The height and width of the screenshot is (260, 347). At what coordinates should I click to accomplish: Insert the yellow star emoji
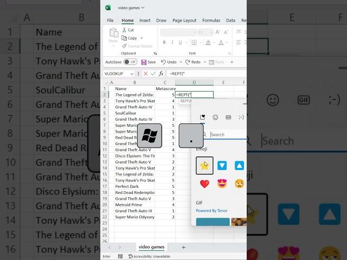204,166
